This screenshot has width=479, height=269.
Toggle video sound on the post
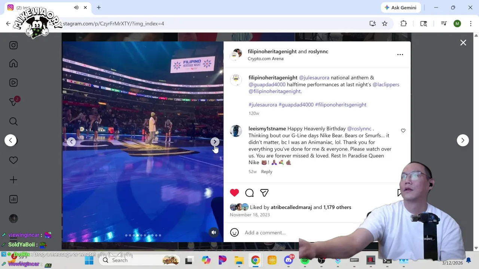point(214,232)
